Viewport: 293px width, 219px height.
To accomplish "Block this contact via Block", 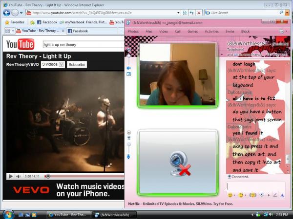I will click(x=245, y=31).
